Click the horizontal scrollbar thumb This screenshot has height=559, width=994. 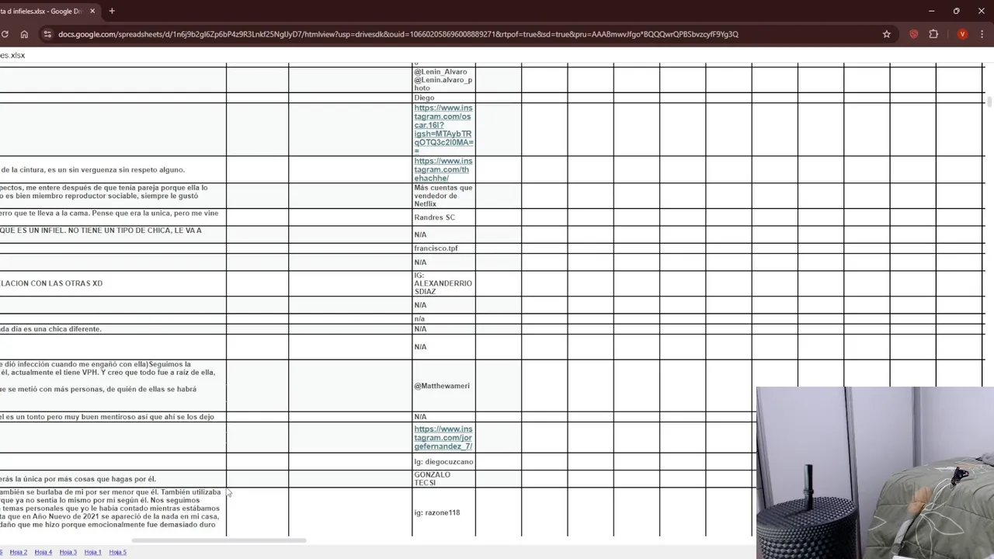tap(219, 540)
